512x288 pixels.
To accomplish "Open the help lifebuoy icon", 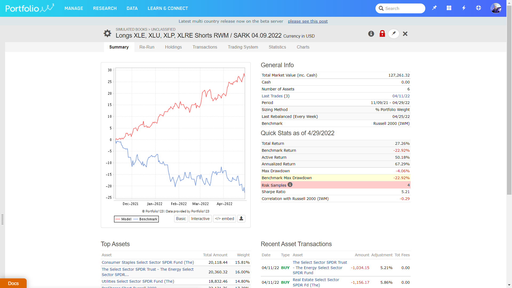I will pyautogui.click(x=478, y=8).
